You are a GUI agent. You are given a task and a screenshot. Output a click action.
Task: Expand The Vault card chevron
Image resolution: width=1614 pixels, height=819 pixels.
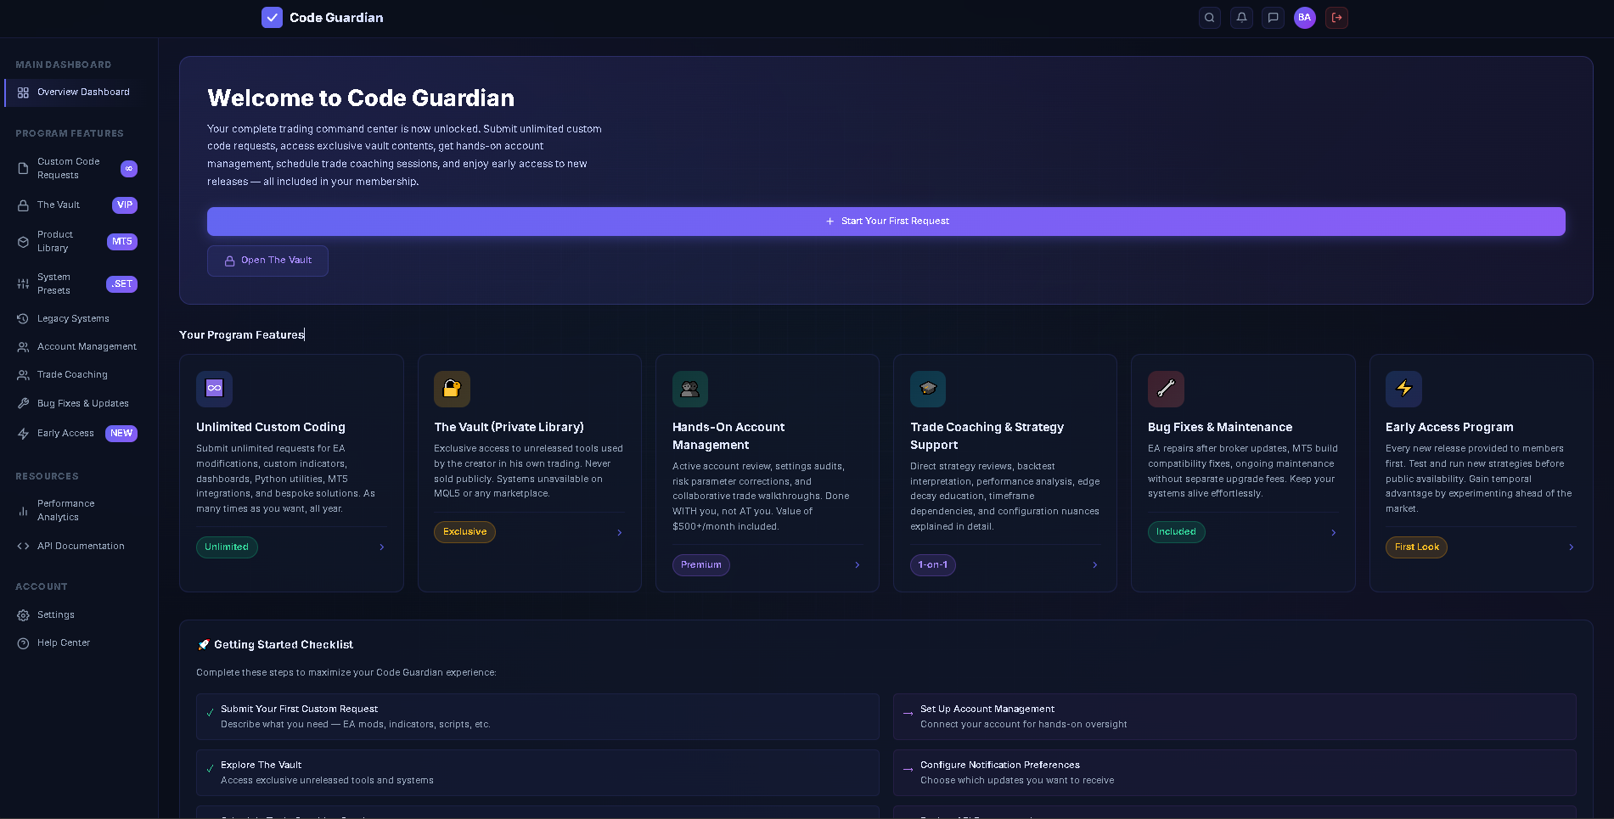(x=620, y=533)
